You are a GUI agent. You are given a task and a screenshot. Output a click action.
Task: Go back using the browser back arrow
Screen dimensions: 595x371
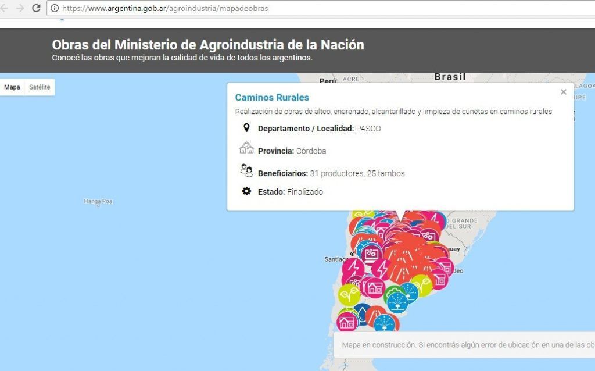[x=5, y=8]
